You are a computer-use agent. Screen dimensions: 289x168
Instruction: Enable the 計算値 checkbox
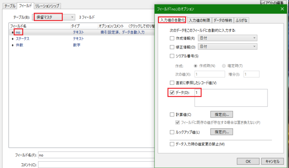(x=172, y=115)
